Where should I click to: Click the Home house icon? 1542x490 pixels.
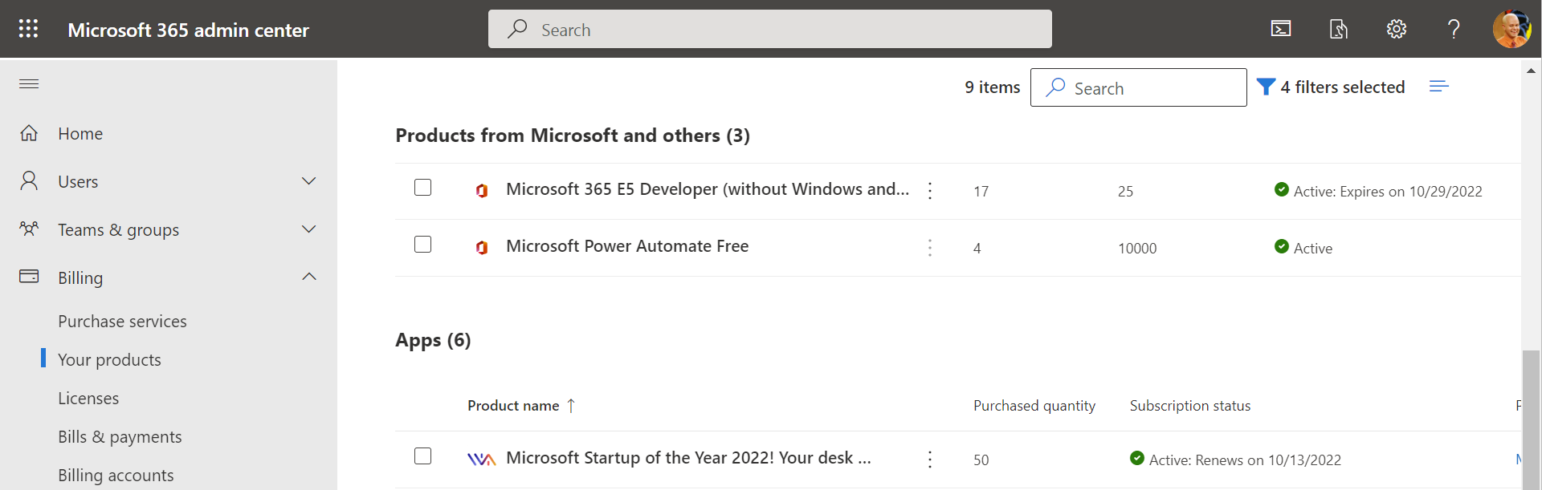[29, 133]
